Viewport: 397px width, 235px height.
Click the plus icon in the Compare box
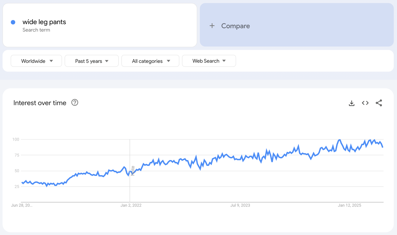pyautogui.click(x=212, y=26)
